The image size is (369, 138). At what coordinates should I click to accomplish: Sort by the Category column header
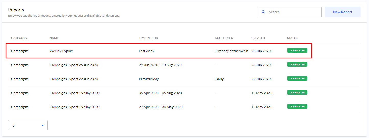tap(19, 38)
